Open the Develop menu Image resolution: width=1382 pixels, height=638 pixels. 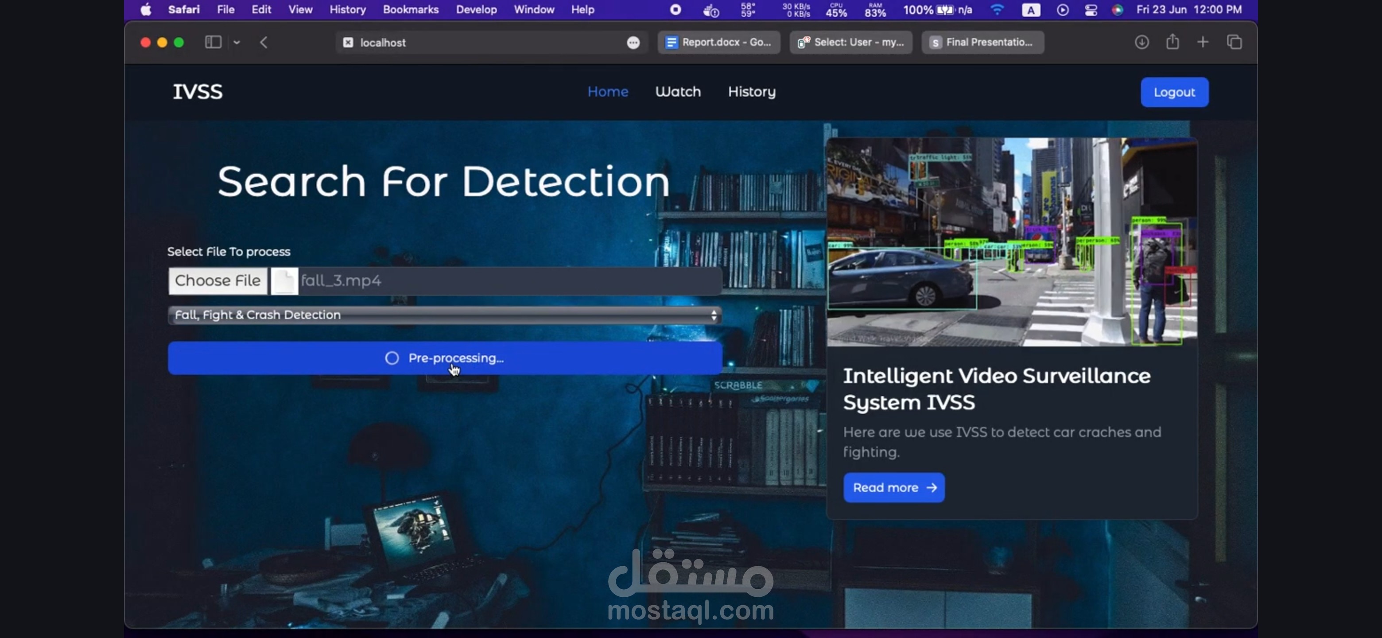point(477,10)
